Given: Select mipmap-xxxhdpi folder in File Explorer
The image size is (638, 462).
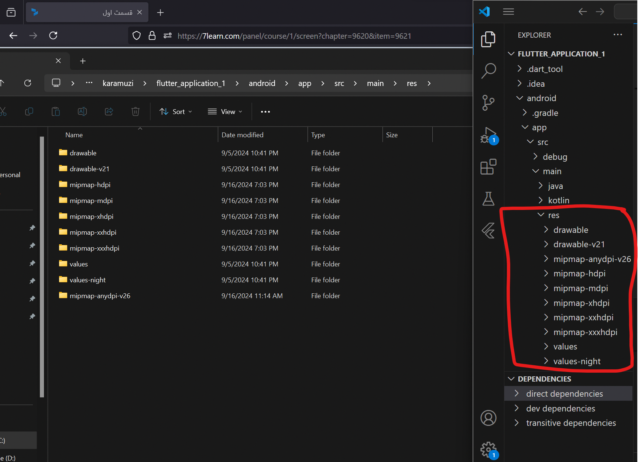Looking at the screenshot, I should point(94,248).
